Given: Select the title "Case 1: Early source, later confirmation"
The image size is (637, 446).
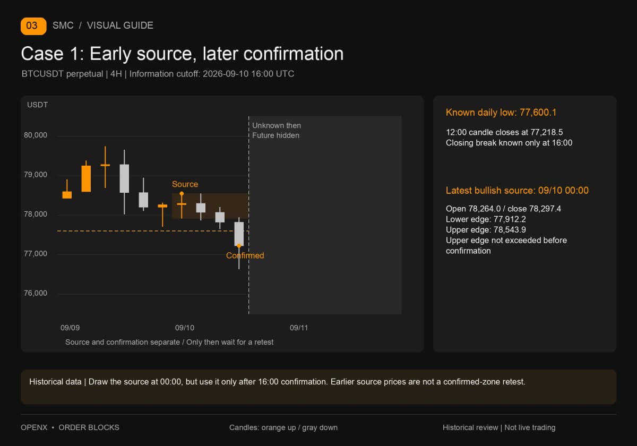Looking at the screenshot, I should pos(182,54).
